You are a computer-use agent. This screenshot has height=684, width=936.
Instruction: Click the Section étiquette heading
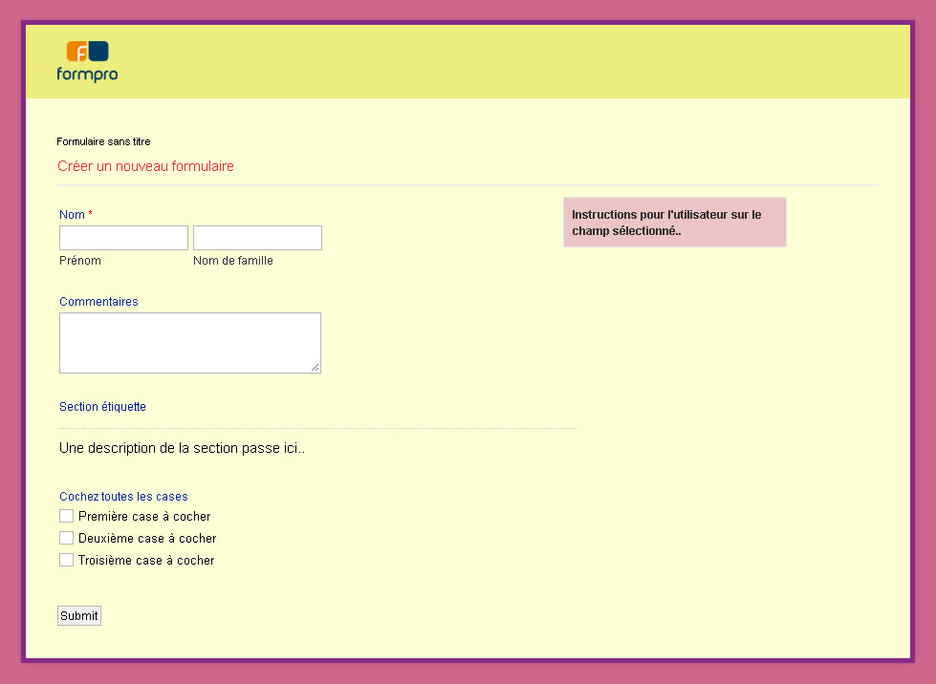click(102, 407)
